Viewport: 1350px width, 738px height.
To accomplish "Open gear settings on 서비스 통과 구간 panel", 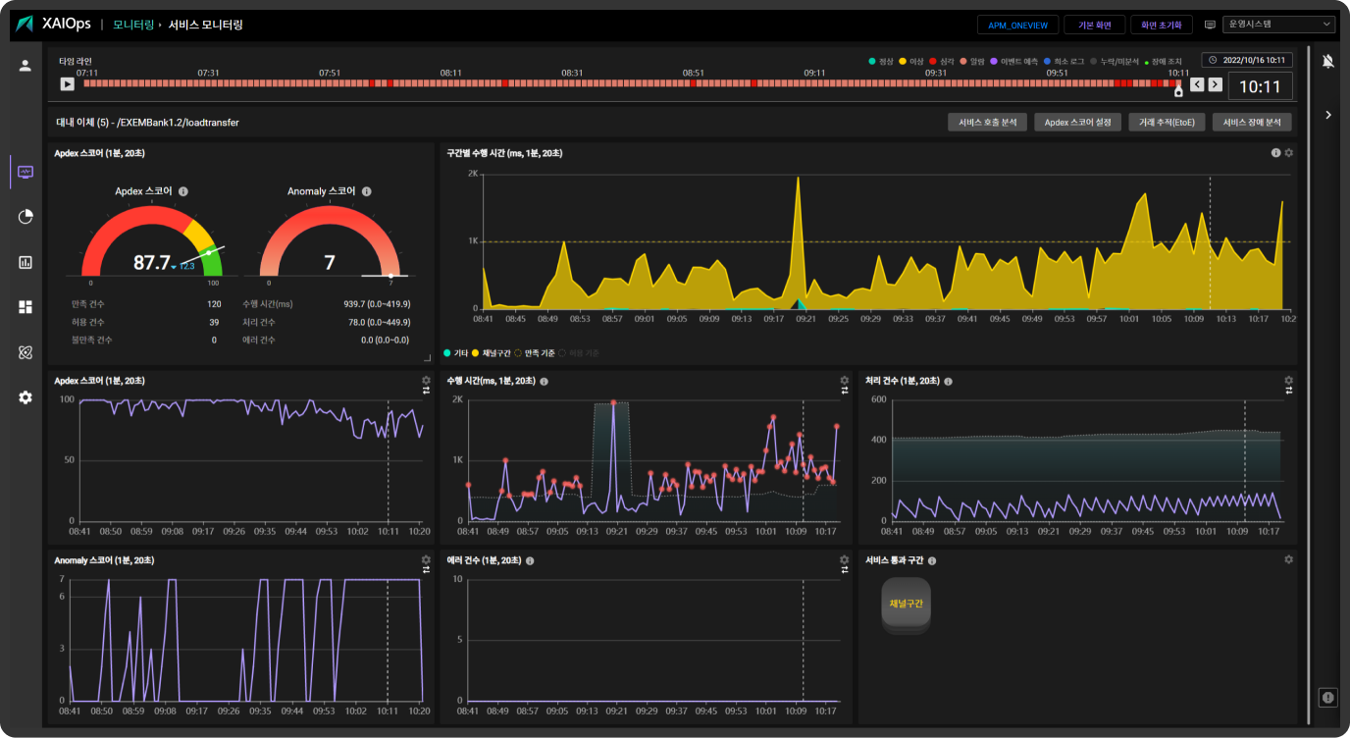I will 1288,559.
